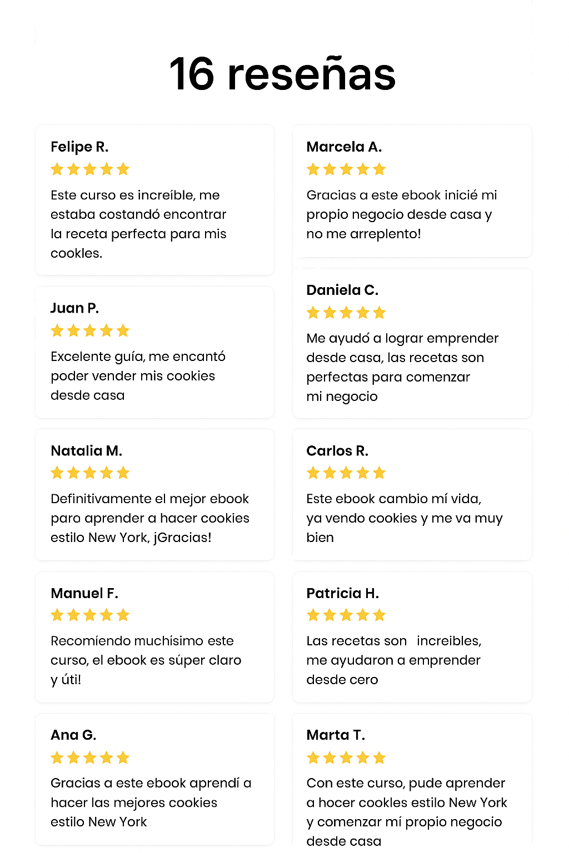The width and height of the screenshot is (569, 853).
Task: Select the Daniela C. reviewer name
Action: click(x=342, y=290)
